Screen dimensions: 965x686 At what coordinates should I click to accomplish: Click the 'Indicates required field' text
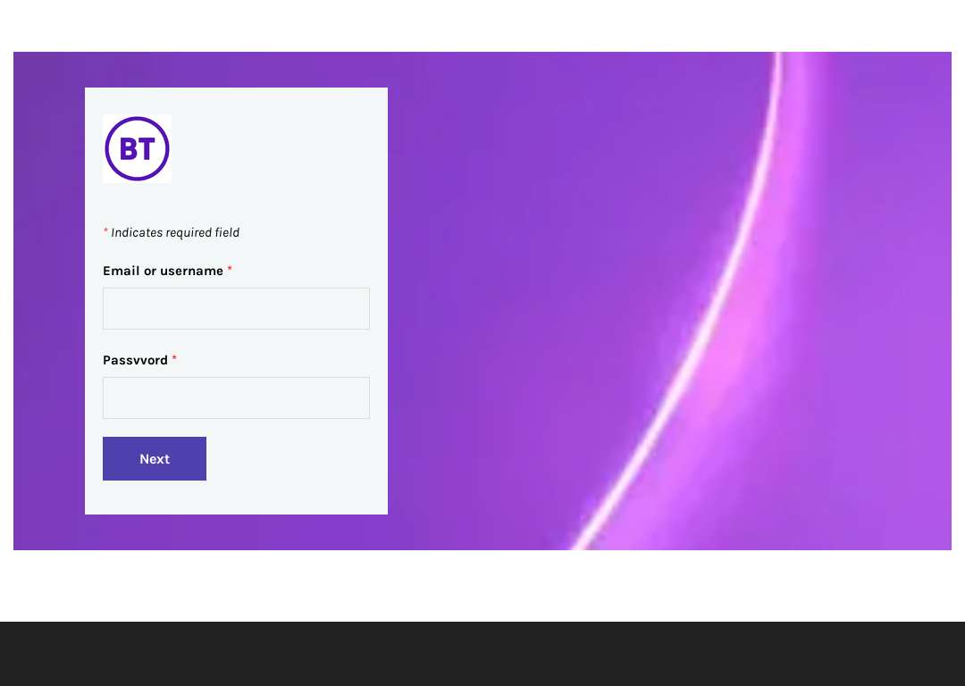(x=175, y=232)
